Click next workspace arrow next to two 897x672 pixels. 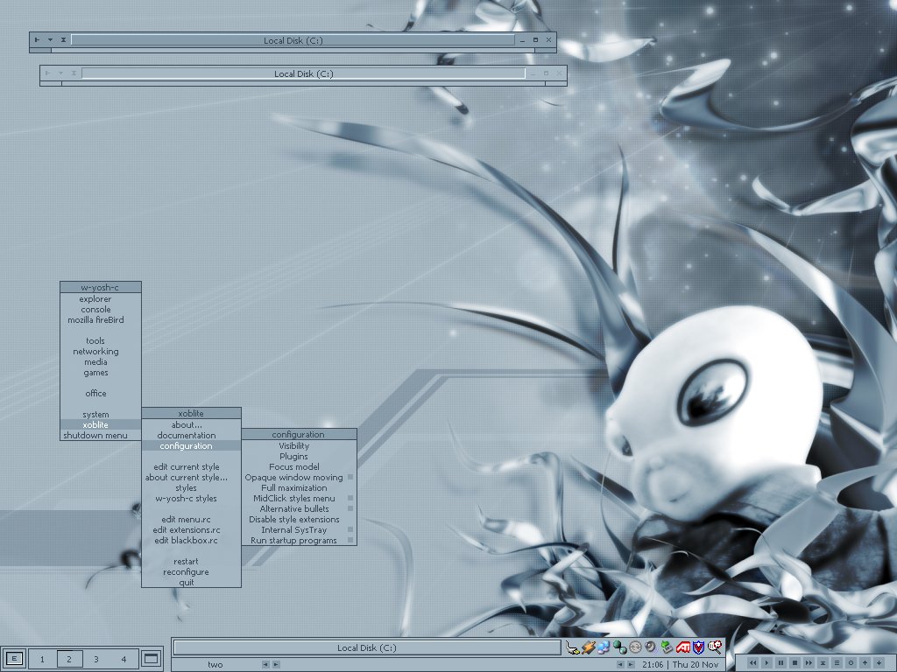(276, 665)
